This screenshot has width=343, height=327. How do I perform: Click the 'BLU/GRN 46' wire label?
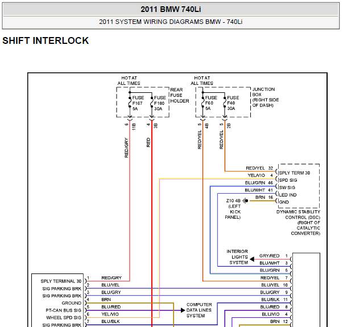coord(259,183)
